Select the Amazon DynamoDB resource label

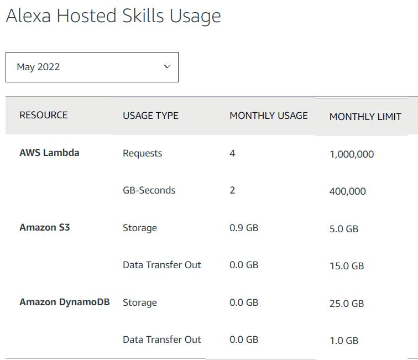(x=64, y=302)
